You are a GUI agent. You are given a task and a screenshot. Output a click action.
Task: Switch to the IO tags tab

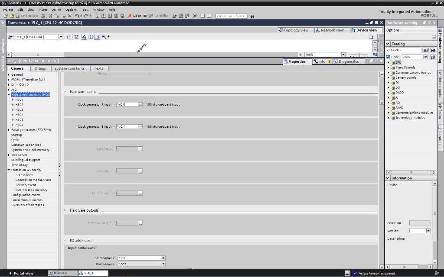(39, 68)
